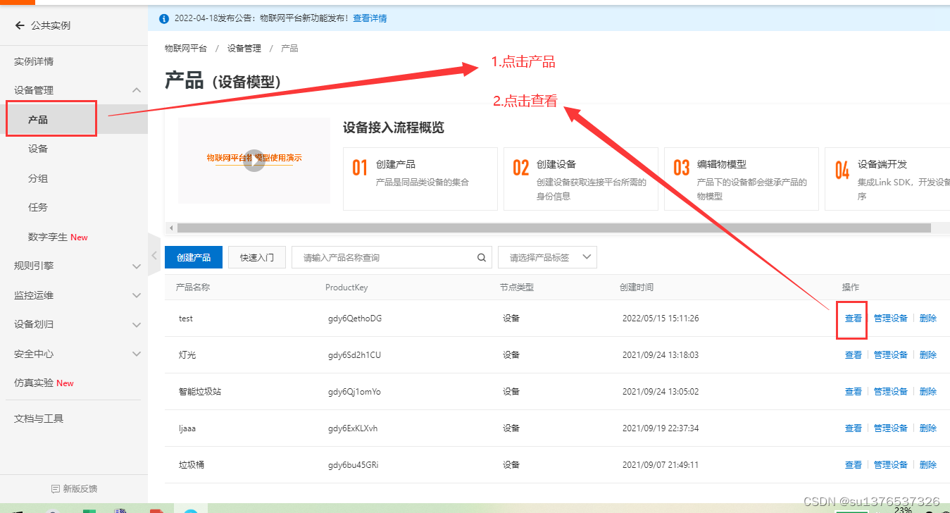Click 管理设备 for the 灯光 product
The height and width of the screenshot is (513, 950).
(x=891, y=355)
